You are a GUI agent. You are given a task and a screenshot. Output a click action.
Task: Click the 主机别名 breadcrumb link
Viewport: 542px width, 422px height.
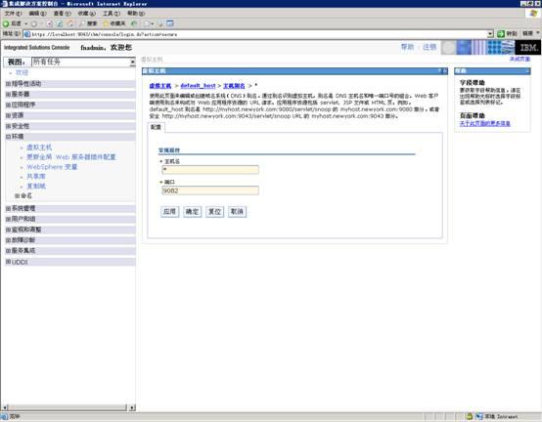(234, 86)
